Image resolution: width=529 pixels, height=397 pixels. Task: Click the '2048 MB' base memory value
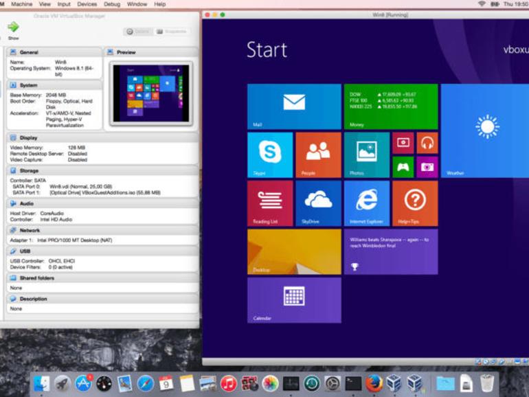click(56, 95)
